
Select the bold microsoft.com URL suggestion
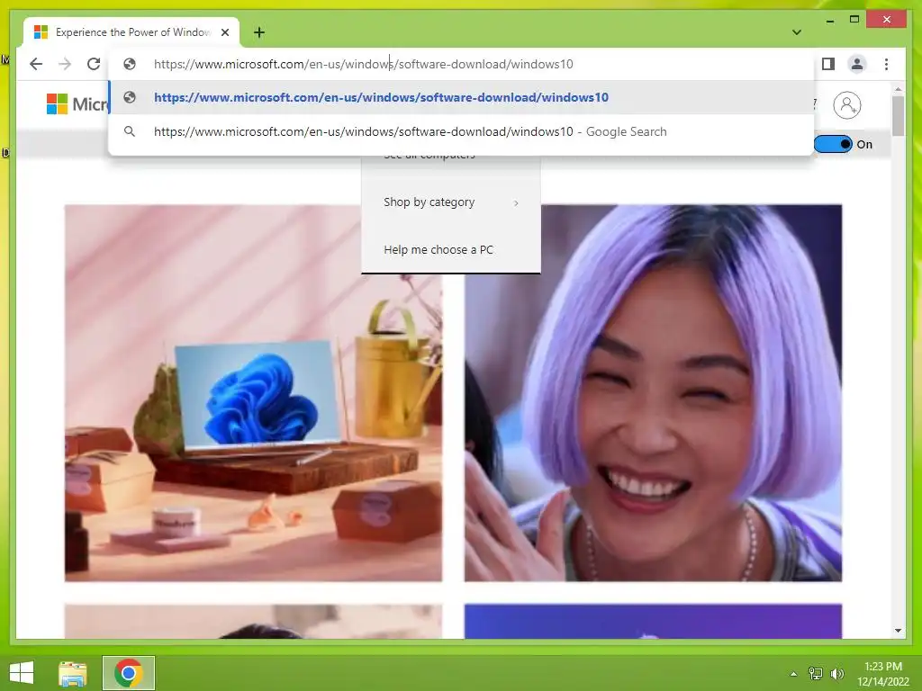pos(462,97)
